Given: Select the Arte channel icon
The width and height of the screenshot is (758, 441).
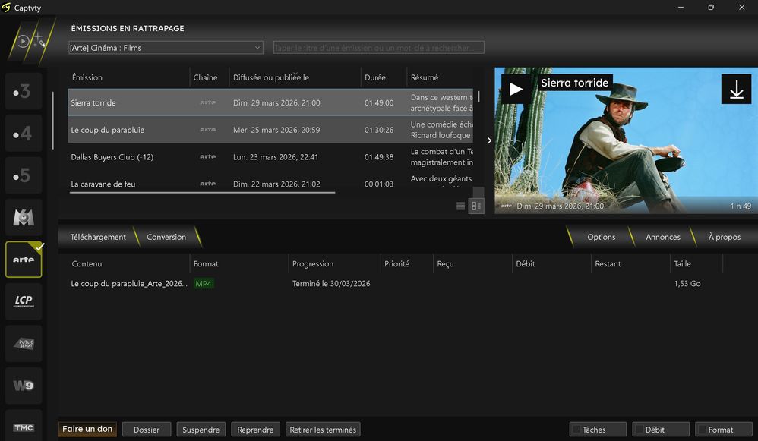Looking at the screenshot, I should 24,260.
